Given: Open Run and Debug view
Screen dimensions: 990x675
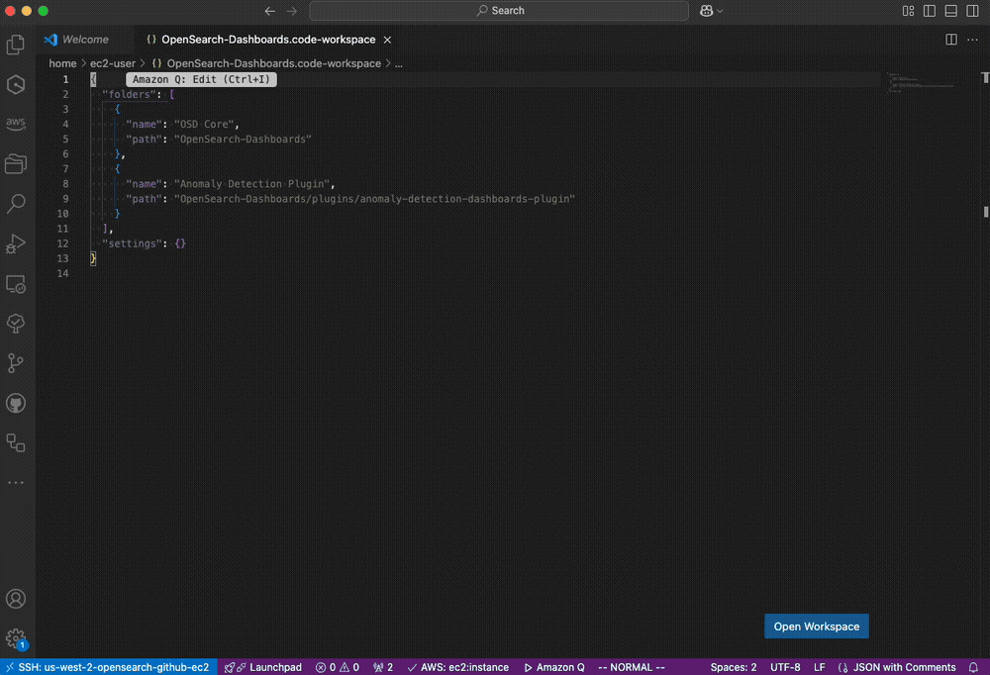Looking at the screenshot, I should point(16,243).
